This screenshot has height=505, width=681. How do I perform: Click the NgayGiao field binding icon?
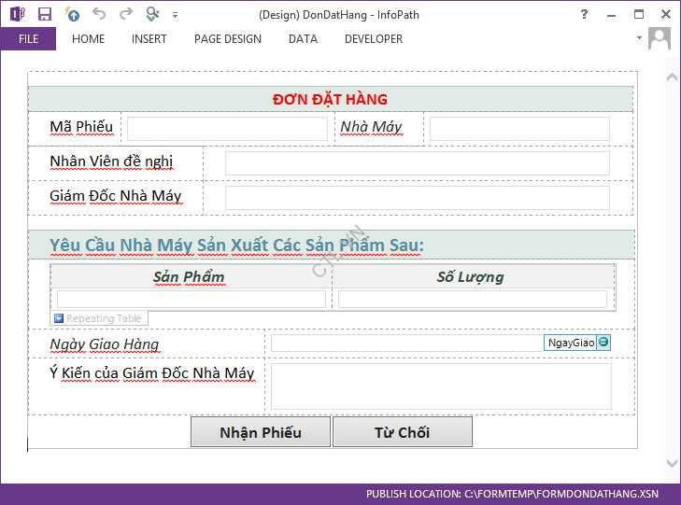[x=603, y=343]
